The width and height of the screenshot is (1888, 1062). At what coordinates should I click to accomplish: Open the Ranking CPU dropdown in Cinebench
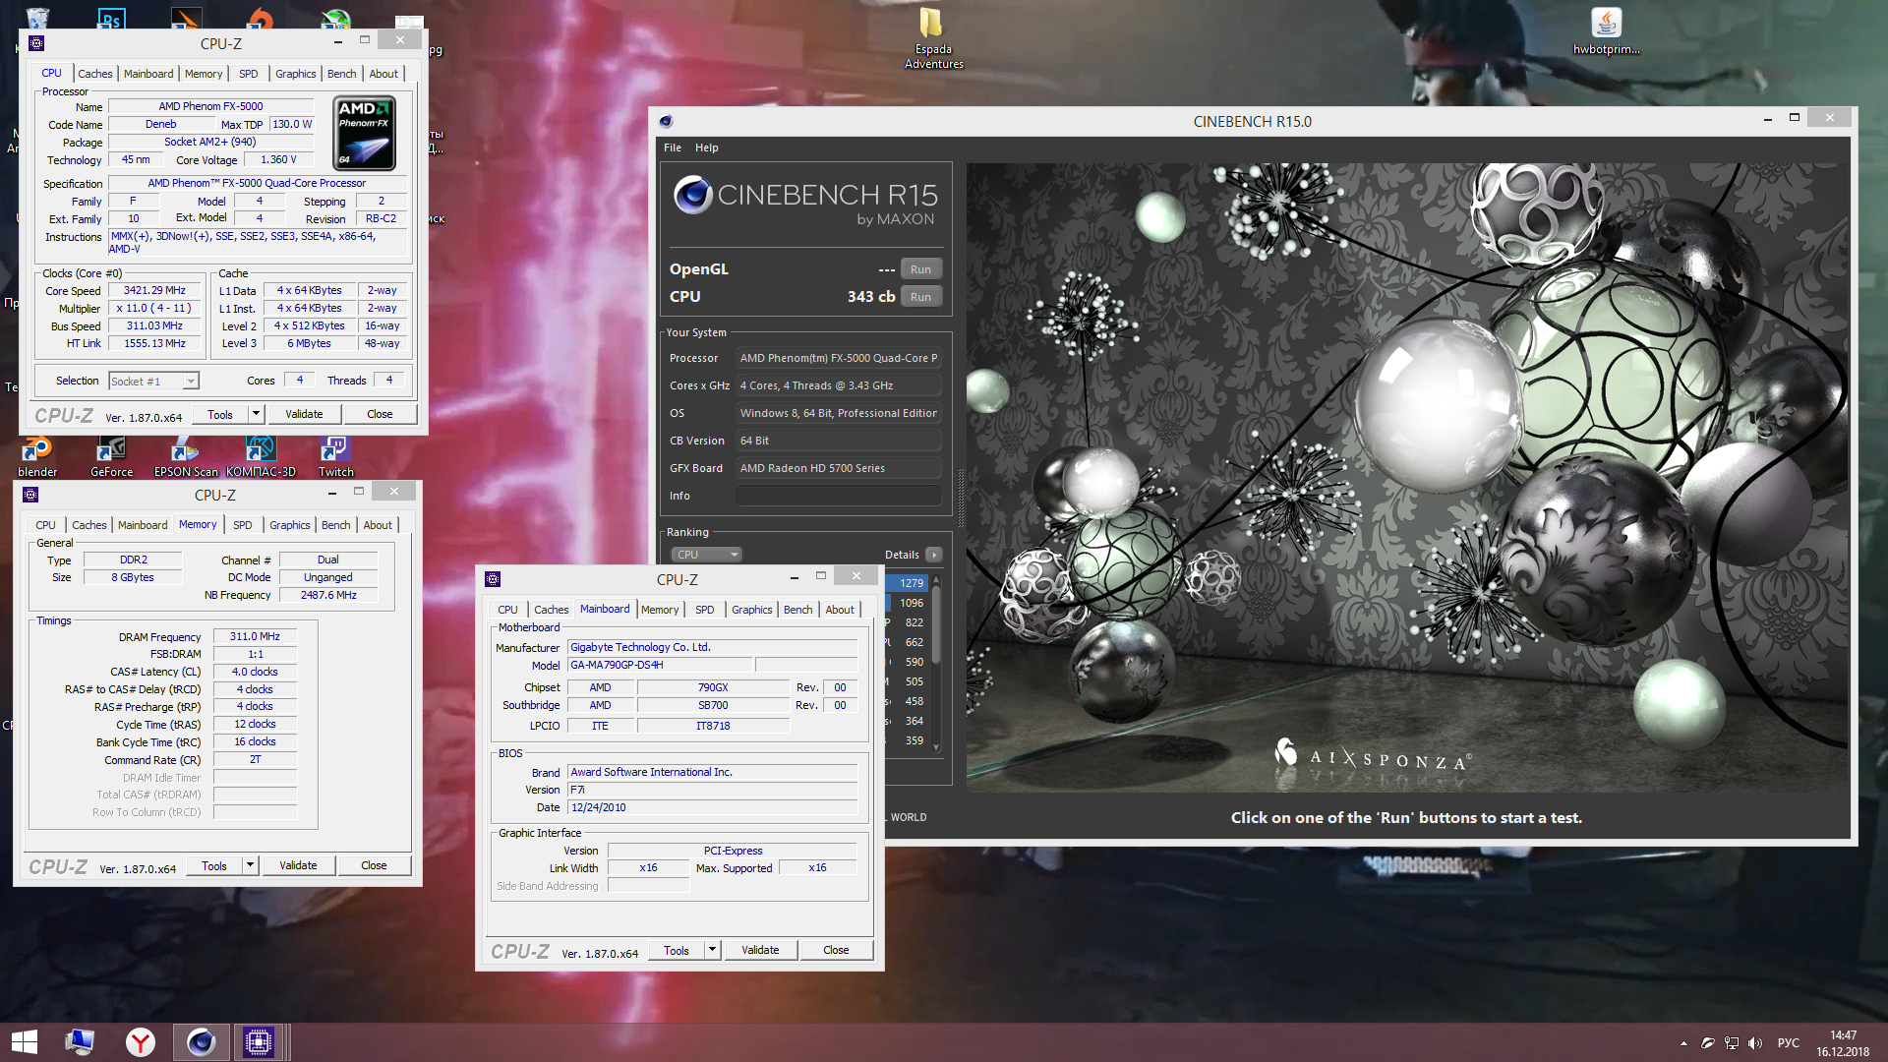[x=705, y=555]
